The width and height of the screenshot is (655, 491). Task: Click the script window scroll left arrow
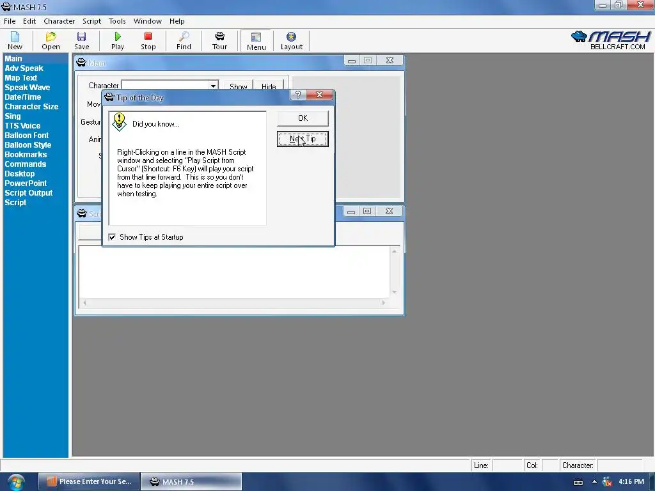(84, 302)
